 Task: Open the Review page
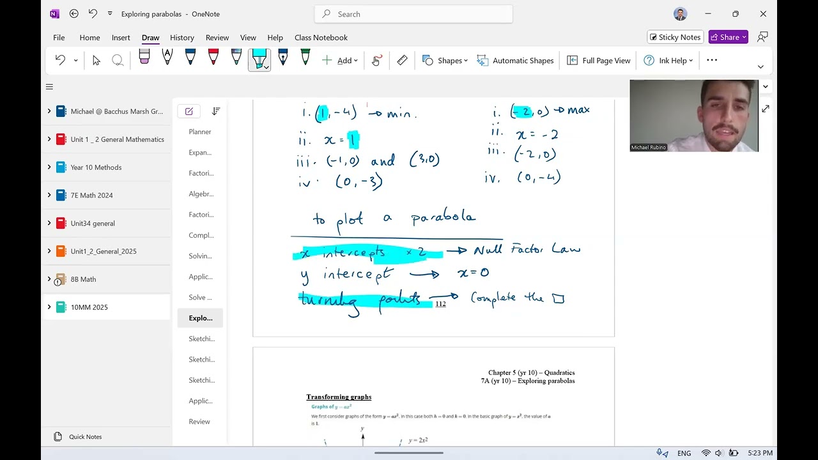point(200,422)
